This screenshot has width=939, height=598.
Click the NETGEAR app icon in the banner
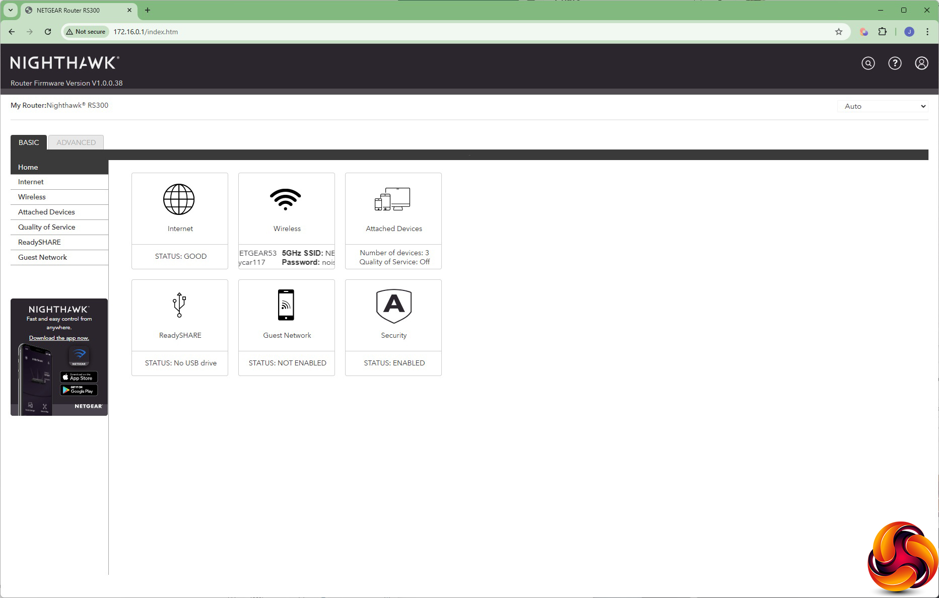[x=79, y=356]
